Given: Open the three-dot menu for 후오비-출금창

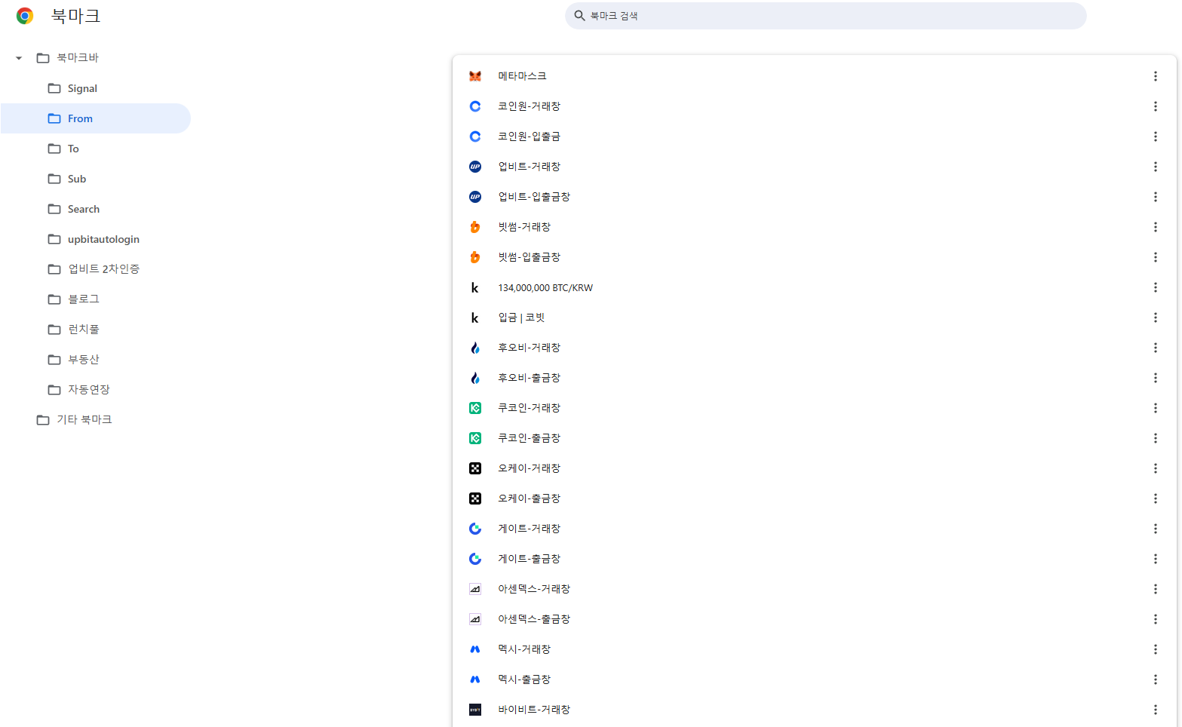Looking at the screenshot, I should pyautogui.click(x=1155, y=378).
